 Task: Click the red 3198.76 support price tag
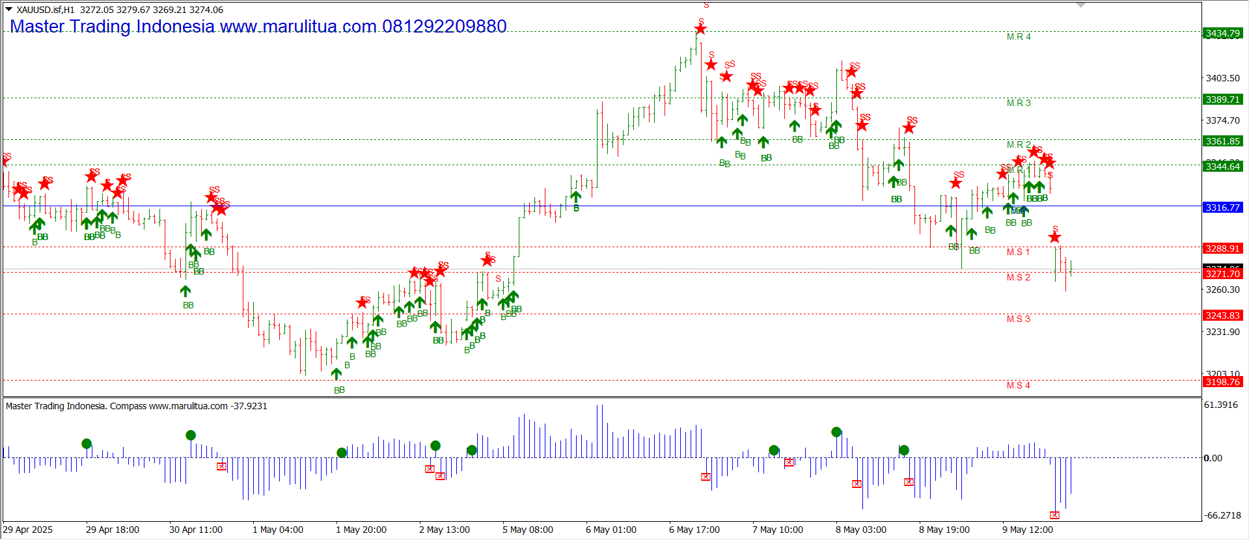pos(1222,382)
